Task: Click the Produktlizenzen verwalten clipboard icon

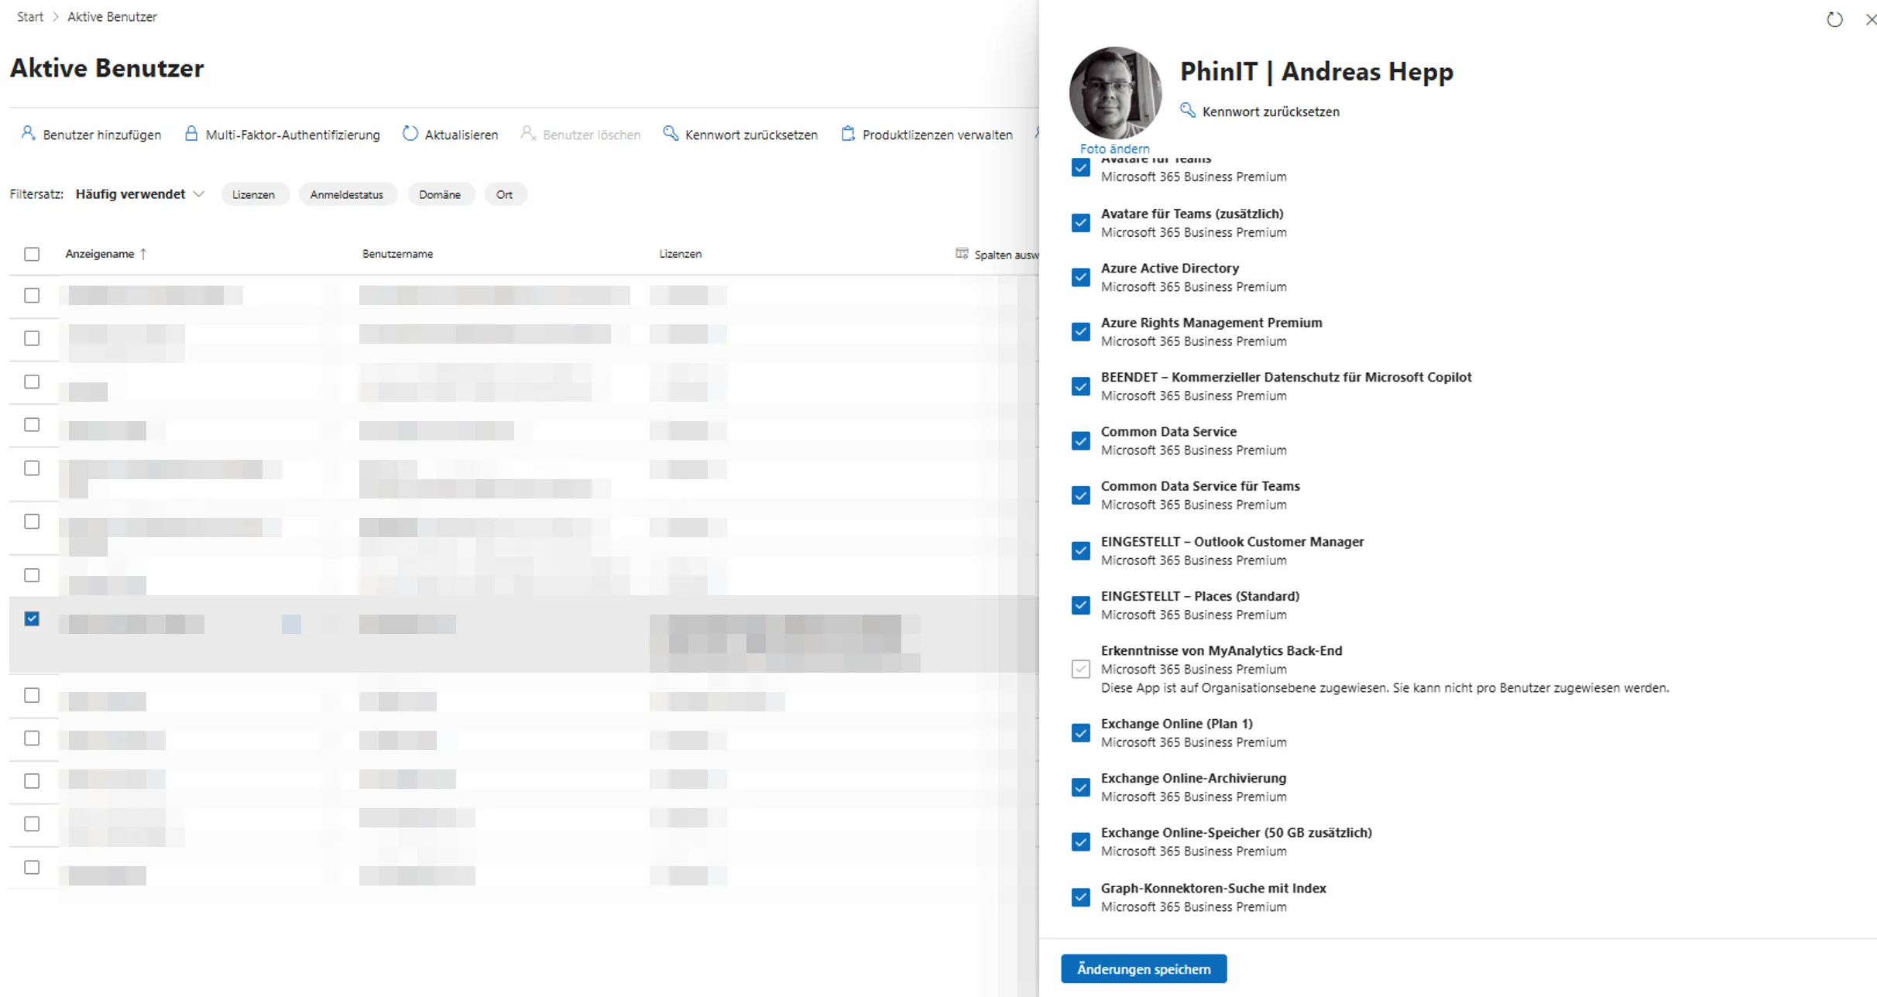Action: 848,133
